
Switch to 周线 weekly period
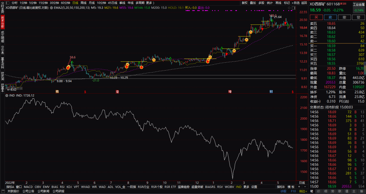(x=83, y=3)
